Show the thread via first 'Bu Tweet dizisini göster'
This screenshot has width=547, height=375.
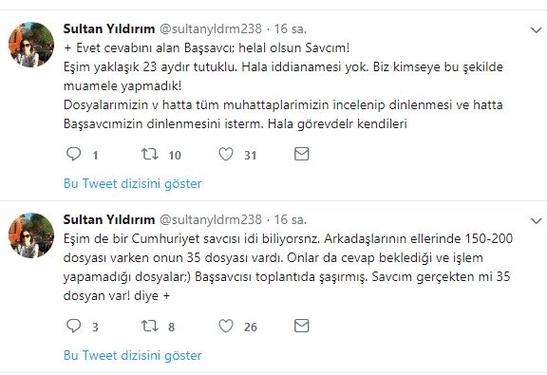click(133, 183)
